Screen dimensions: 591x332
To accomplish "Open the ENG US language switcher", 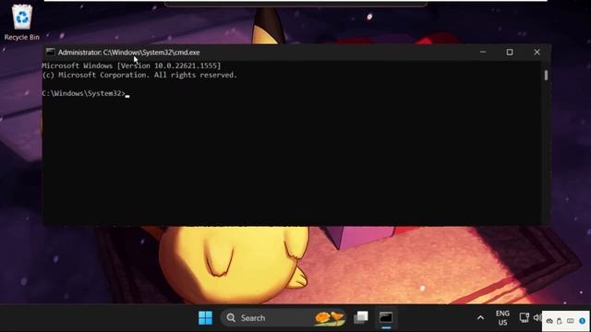I will pos(502,317).
